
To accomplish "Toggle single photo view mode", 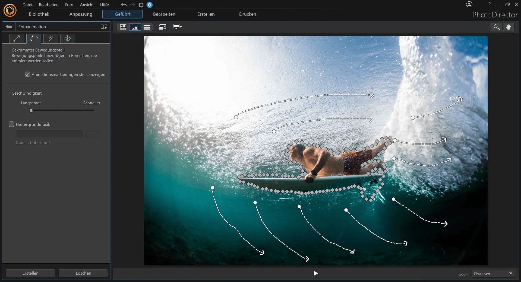I will pyautogui.click(x=135, y=27).
